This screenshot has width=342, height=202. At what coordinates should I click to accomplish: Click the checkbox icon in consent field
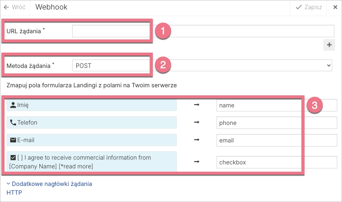point(13,158)
